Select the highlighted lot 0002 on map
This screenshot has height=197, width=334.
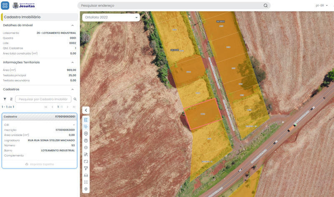(203, 114)
